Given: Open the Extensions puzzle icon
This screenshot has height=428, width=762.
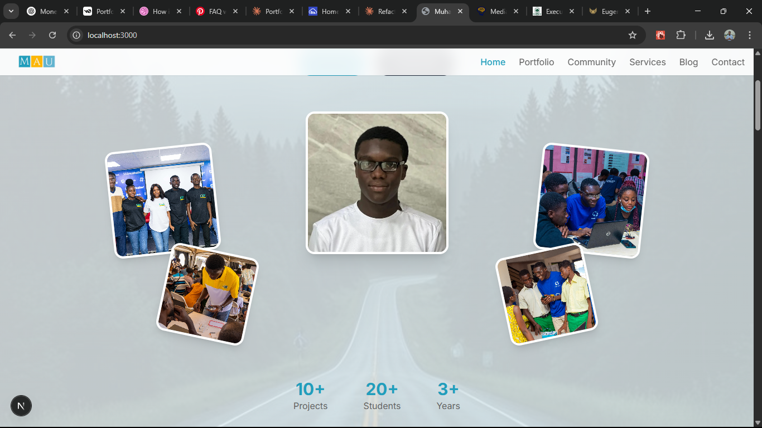Looking at the screenshot, I should click(x=681, y=35).
